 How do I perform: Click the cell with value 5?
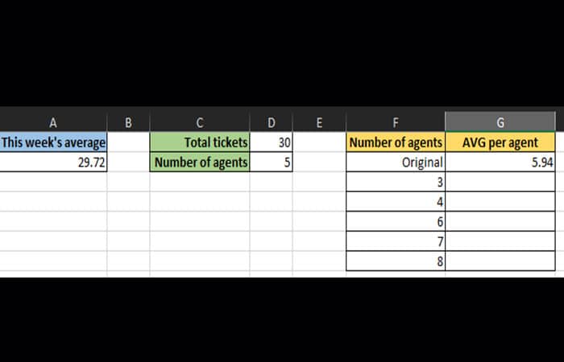(x=271, y=162)
